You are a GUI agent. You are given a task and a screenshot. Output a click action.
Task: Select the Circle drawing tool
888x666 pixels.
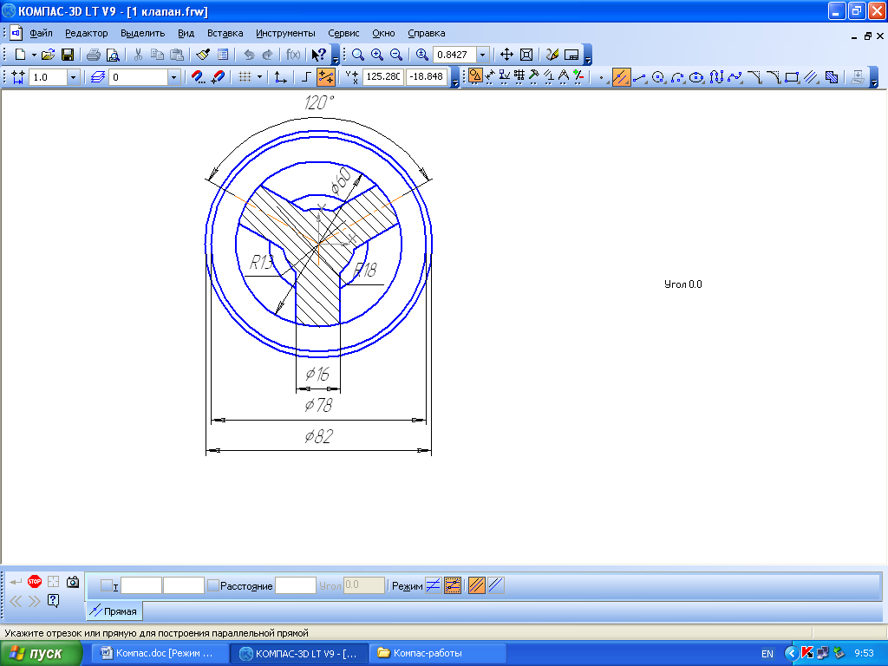point(658,77)
